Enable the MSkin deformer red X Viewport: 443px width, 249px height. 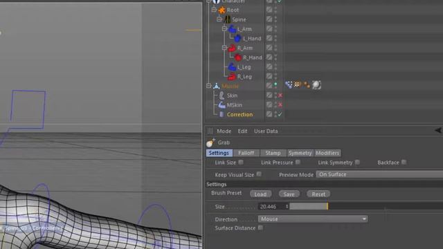(280, 105)
